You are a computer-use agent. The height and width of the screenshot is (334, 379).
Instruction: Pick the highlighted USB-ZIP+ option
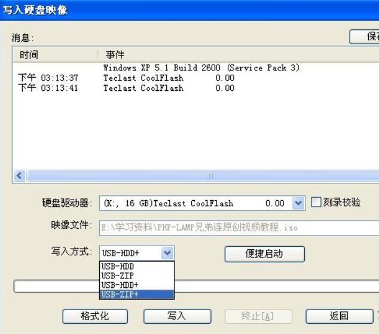[x=136, y=294]
